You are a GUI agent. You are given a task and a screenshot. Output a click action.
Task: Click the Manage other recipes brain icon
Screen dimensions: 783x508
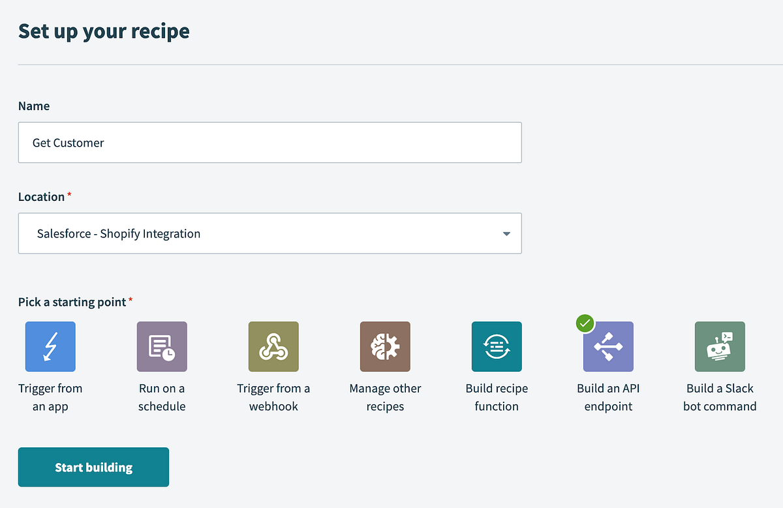385,346
